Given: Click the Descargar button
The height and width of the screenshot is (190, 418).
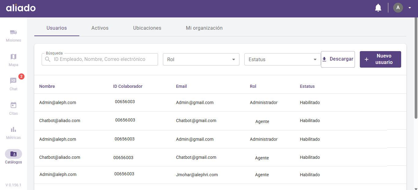Looking at the screenshot, I should [x=338, y=59].
